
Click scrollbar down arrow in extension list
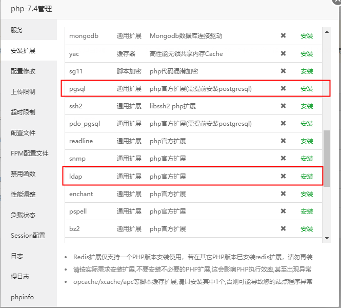coord(327,238)
